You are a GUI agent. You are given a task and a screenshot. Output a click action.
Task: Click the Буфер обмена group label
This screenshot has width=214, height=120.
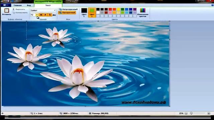pos(15,19)
